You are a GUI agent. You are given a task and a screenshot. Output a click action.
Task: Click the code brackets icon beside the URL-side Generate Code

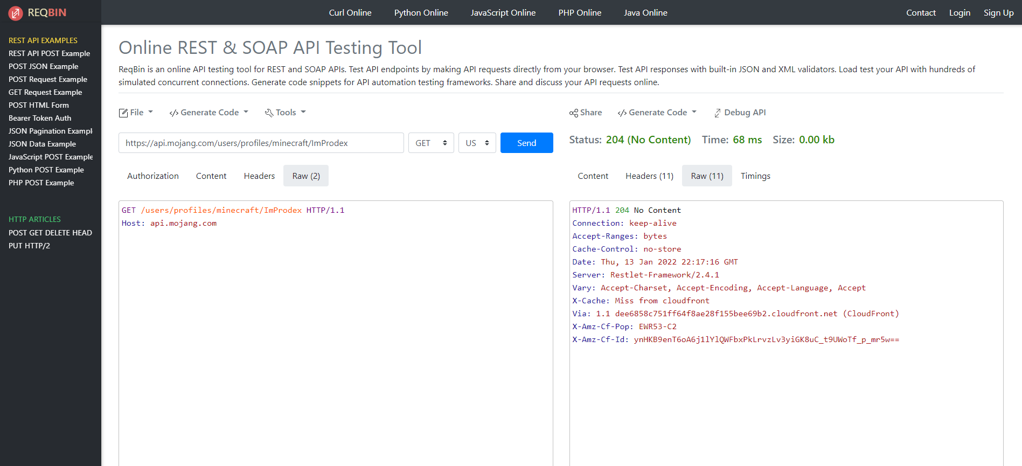pos(173,113)
